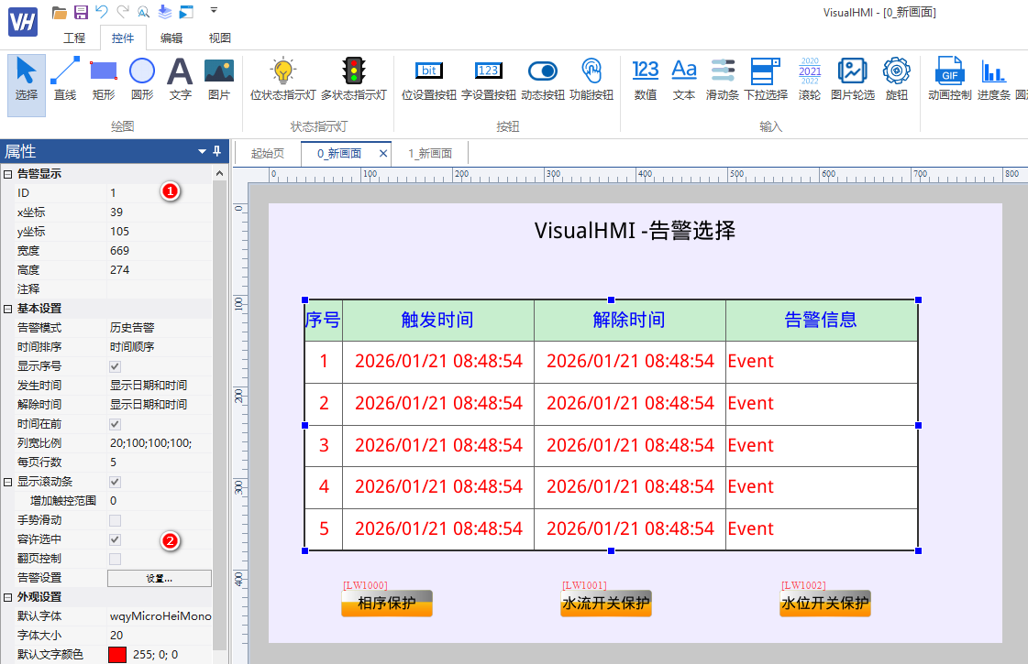Insert the 图片轮选 image carousel control
This screenshot has width=1028, height=664.
tap(852, 79)
